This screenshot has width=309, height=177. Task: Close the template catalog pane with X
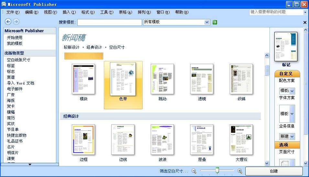point(305,22)
